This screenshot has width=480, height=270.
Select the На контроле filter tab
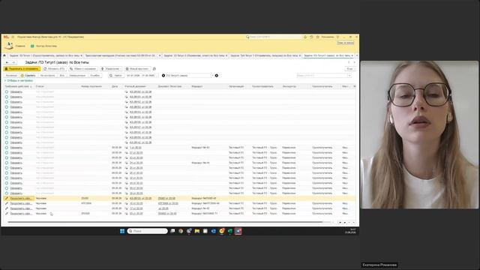coord(47,75)
